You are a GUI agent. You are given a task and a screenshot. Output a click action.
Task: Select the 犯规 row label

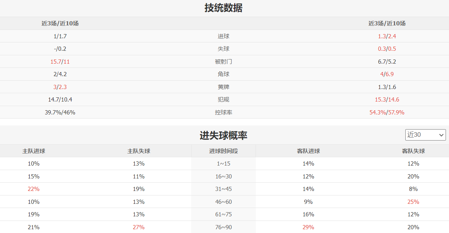(224, 100)
